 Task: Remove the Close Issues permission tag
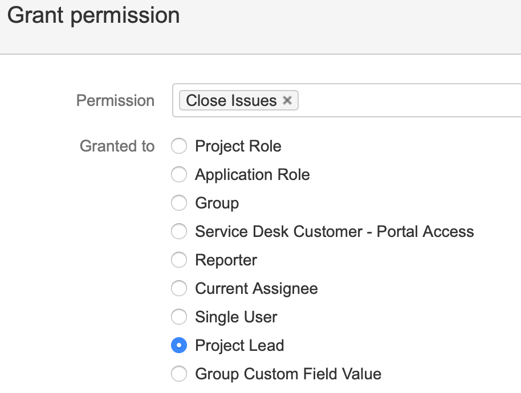pyautogui.click(x=287, y=100)
